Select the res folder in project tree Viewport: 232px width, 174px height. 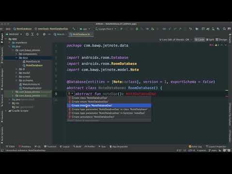[x=15, y=103]
